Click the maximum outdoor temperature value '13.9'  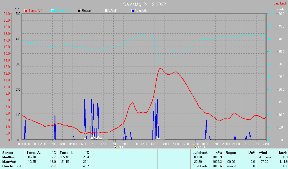coord(53,162)
